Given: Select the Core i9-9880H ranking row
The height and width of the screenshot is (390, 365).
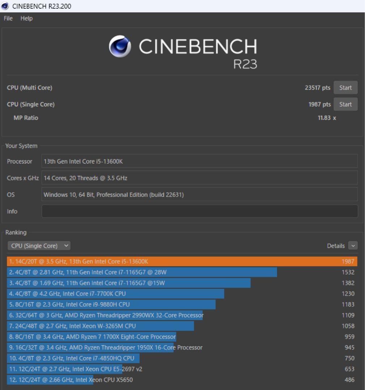Looking at the screenshot, I should [x=111, y=304].
